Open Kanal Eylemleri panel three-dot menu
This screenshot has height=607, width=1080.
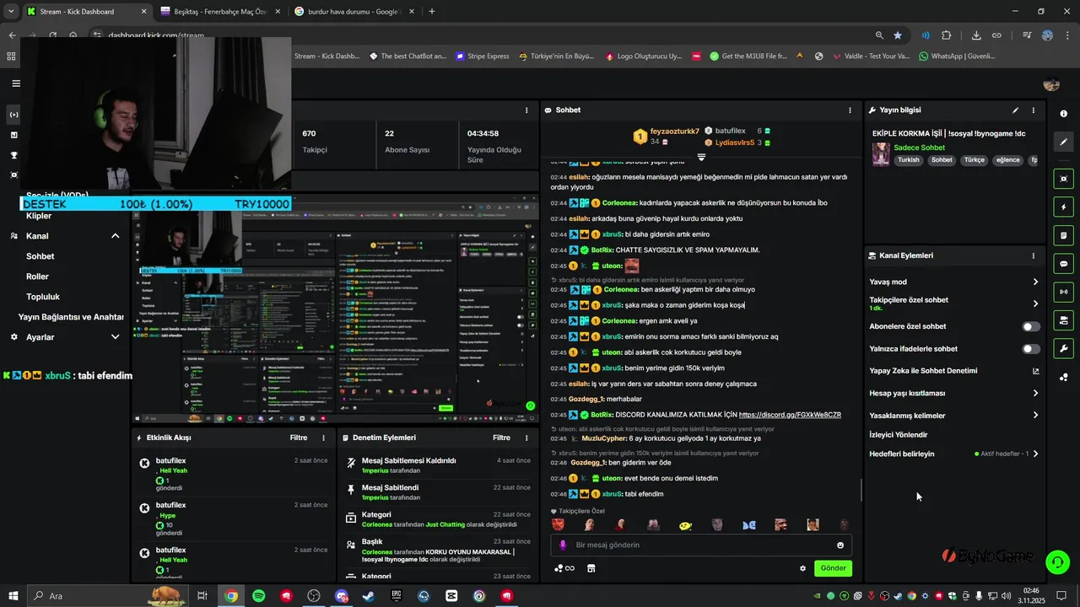click(1033, 255)
